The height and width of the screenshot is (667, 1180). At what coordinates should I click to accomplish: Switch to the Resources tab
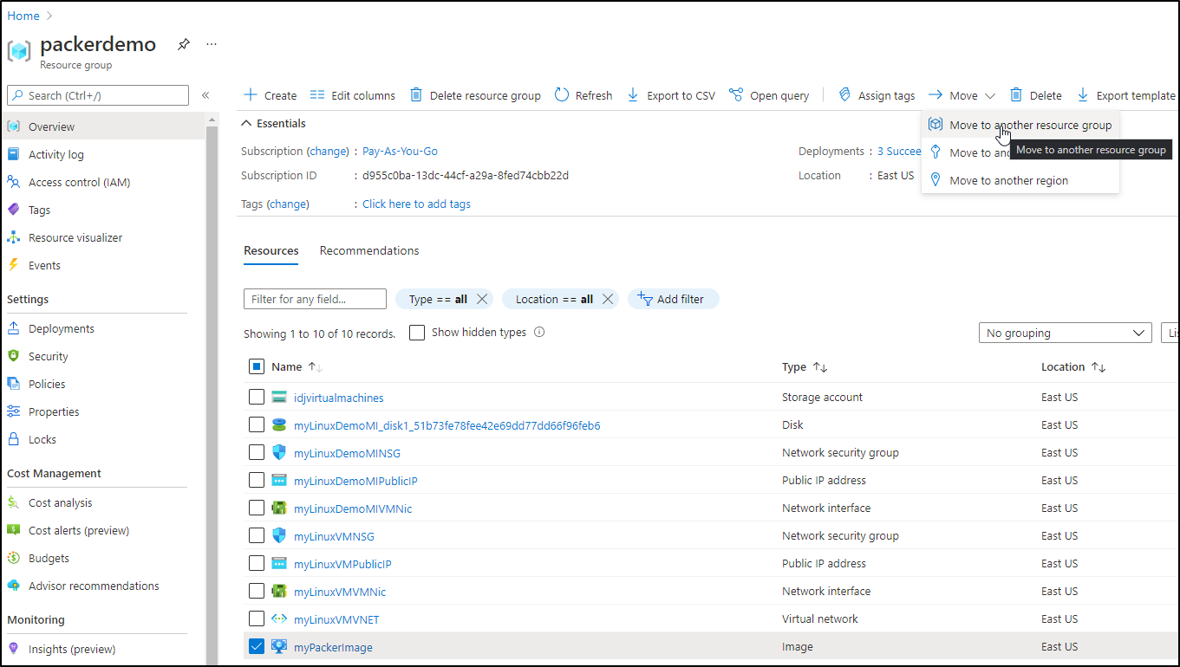click(x=271, y=250)
